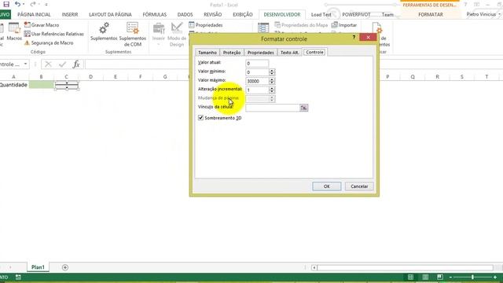Open the FORMATAR ribbon tab
Viewport: 503px width, 283px height.
tap(431, 14)
